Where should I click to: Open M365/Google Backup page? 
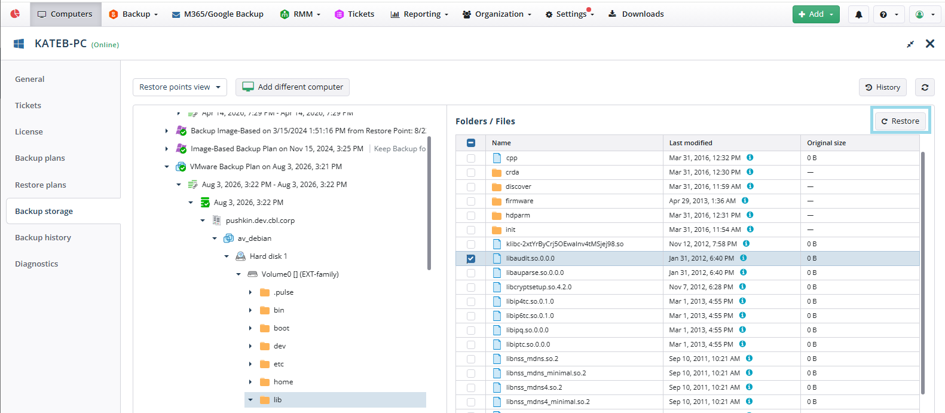point(218,14)
